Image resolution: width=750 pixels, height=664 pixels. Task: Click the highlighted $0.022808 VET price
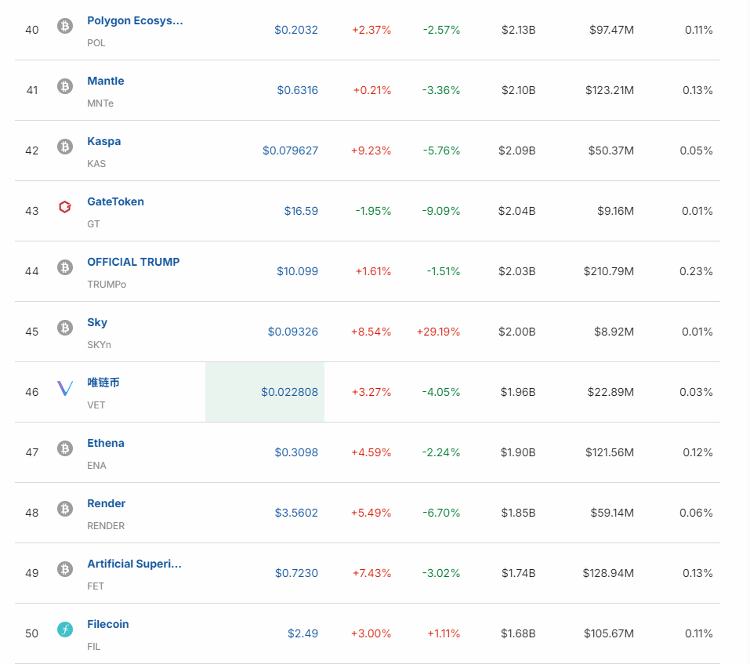pyautogui.click(x=289, y=392)
